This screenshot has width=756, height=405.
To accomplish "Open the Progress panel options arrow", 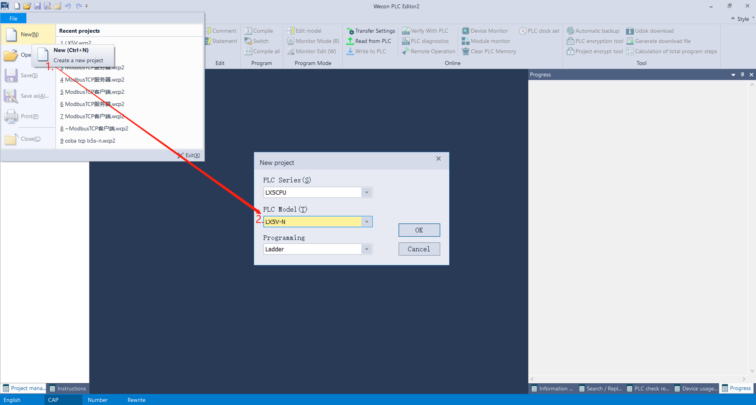I will (x=733, y=75).
